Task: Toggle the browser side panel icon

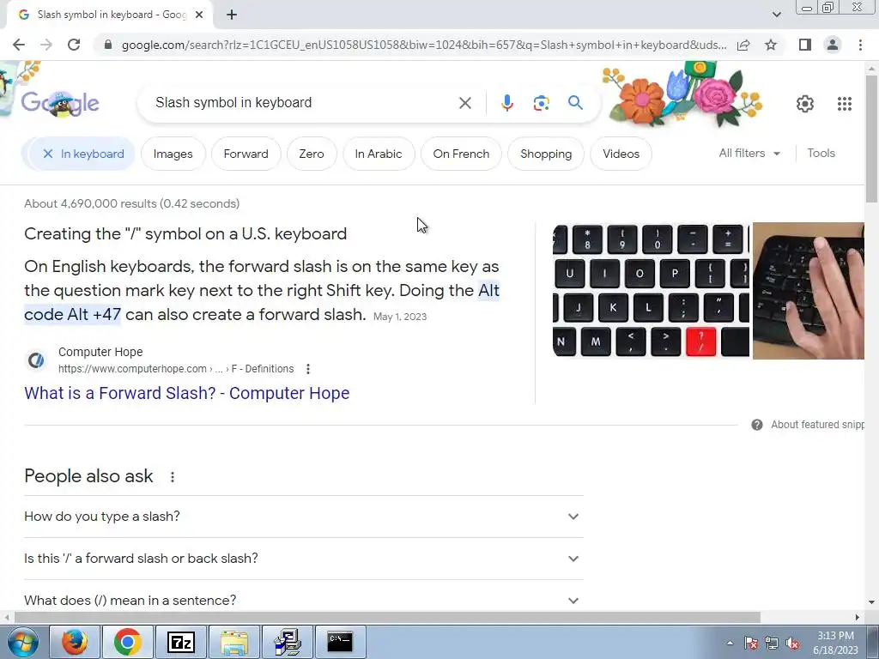Action: point(805,45)
